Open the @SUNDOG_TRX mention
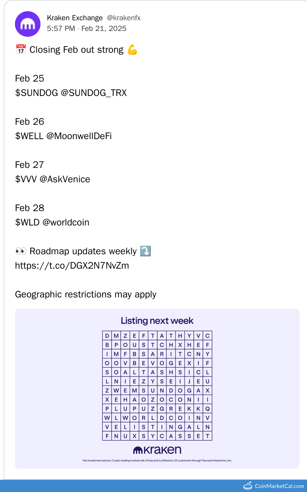 coord(94,93)
